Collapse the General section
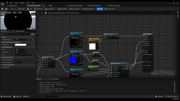Screen dimensions: 180x101 (1, 37)
